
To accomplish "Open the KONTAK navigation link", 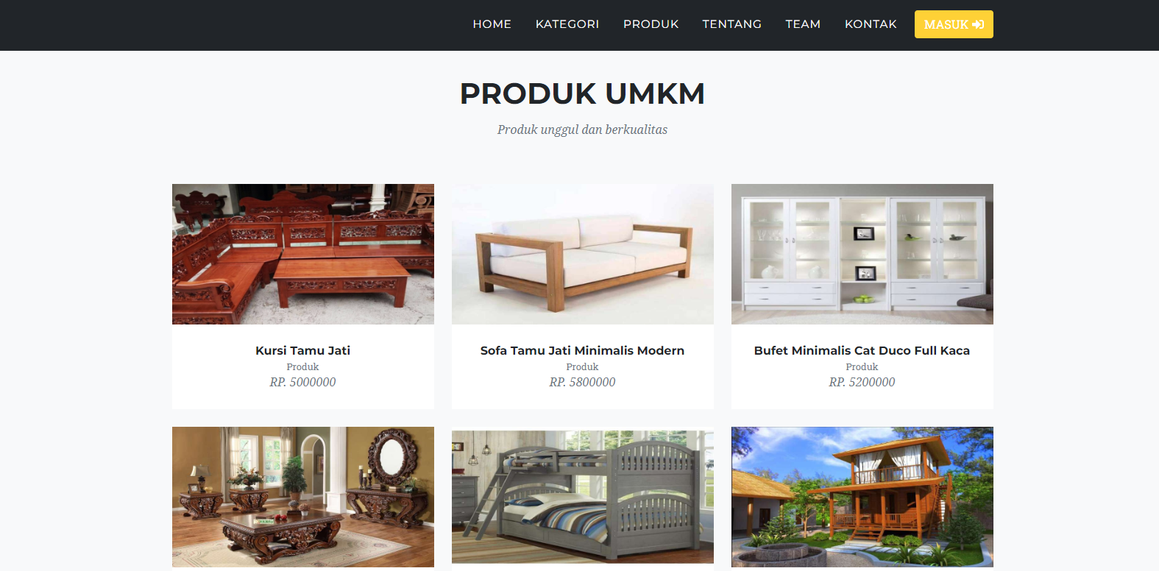I will (871, 24).
